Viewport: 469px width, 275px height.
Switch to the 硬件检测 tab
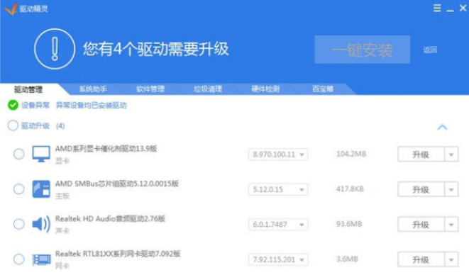tap(265, 89)
